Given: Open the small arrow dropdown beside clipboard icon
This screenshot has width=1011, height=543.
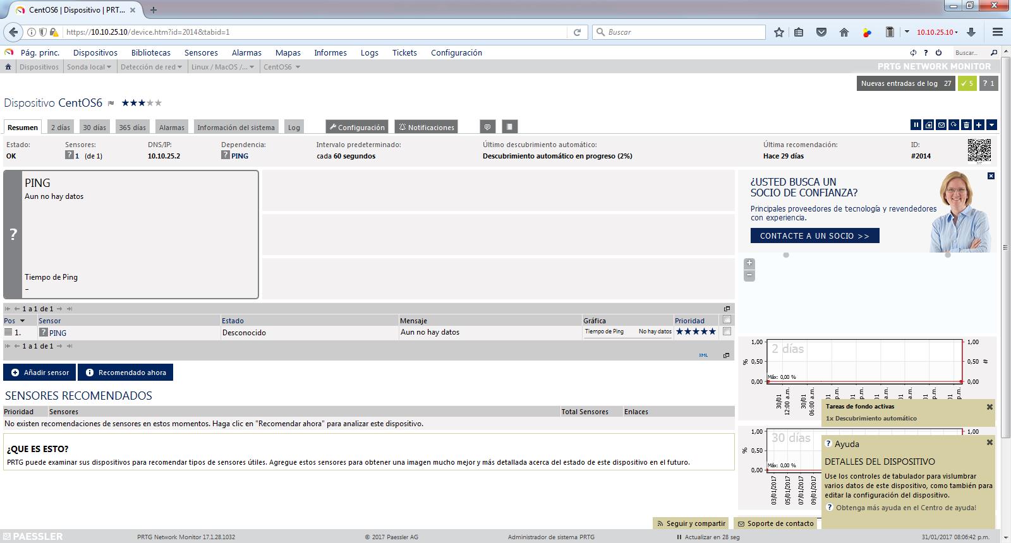Looking at the screenshot, I should click(x=907, y=32).
